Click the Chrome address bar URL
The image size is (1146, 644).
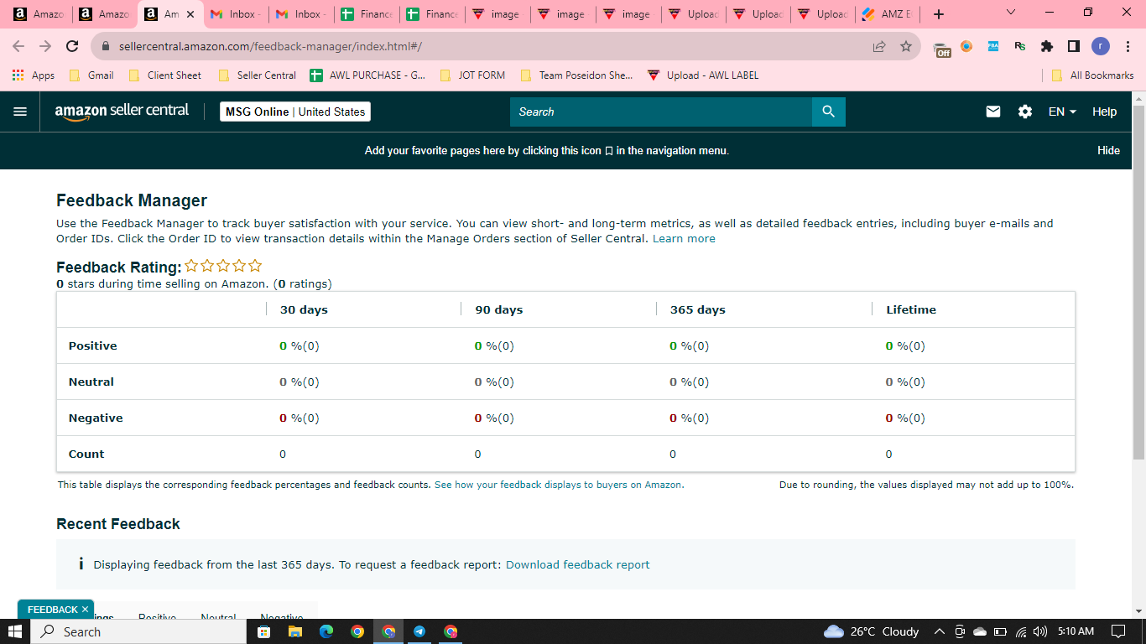pos(270,46)
